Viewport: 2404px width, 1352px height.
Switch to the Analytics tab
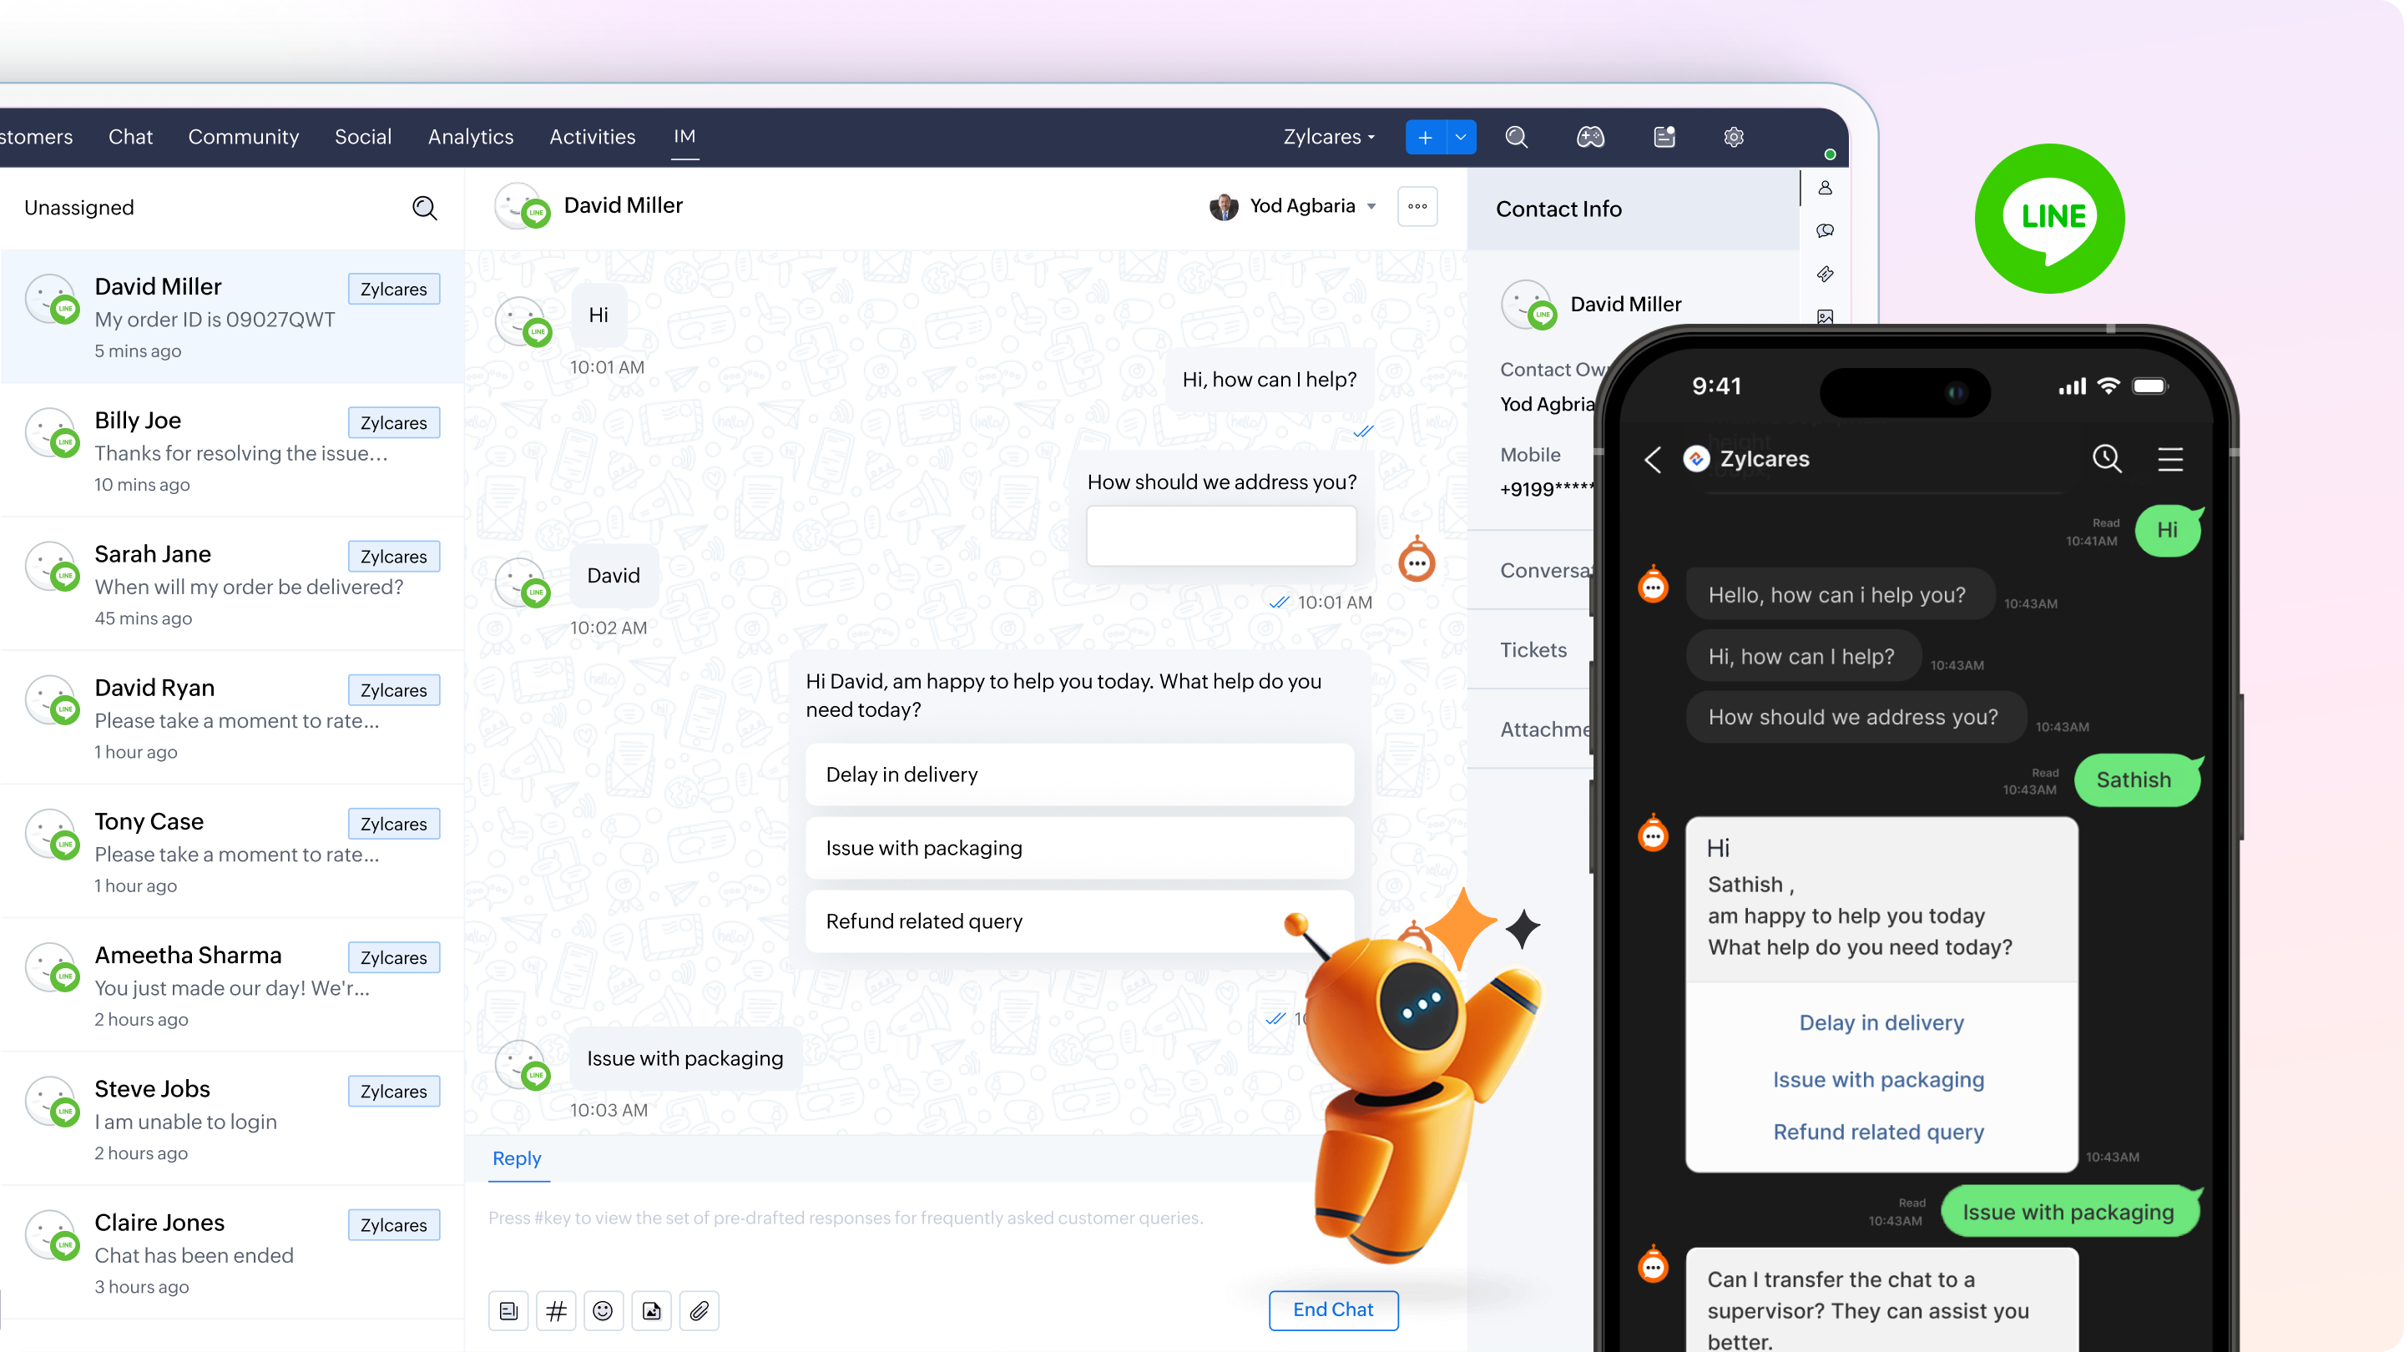470,137
